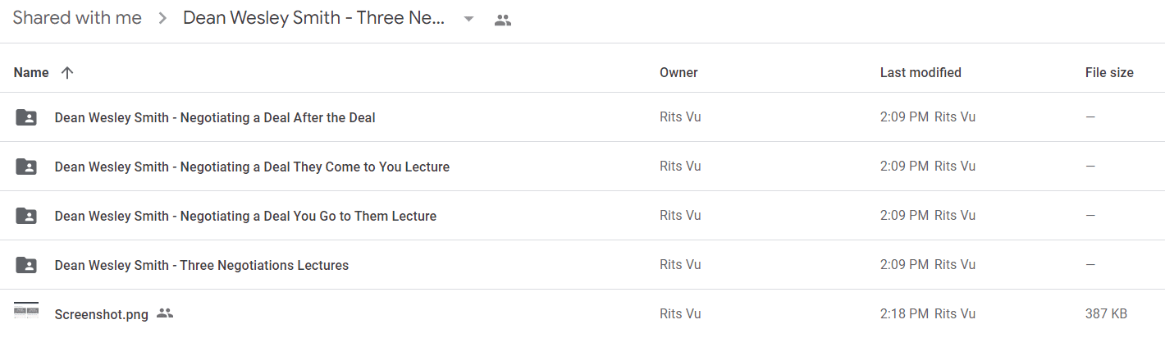Screen dimensions: 1165x338
Task: Select the Screenshot.png file name
Action: (102, 314)
